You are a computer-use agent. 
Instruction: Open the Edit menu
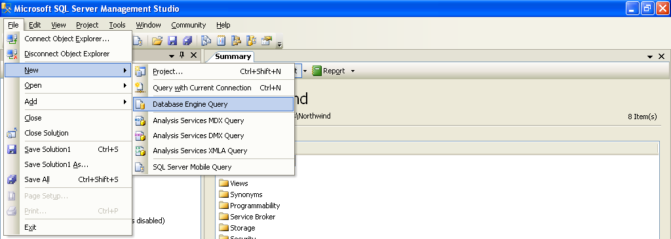(x=35, y=25)
